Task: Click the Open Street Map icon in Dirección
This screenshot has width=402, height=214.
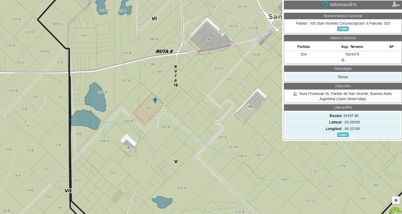Action: tap(295, 94)
